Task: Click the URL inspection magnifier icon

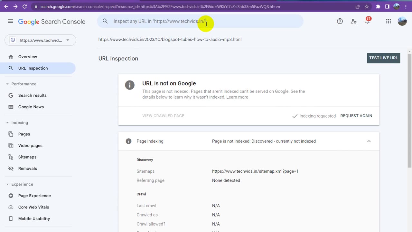Action: click(11, 68)
